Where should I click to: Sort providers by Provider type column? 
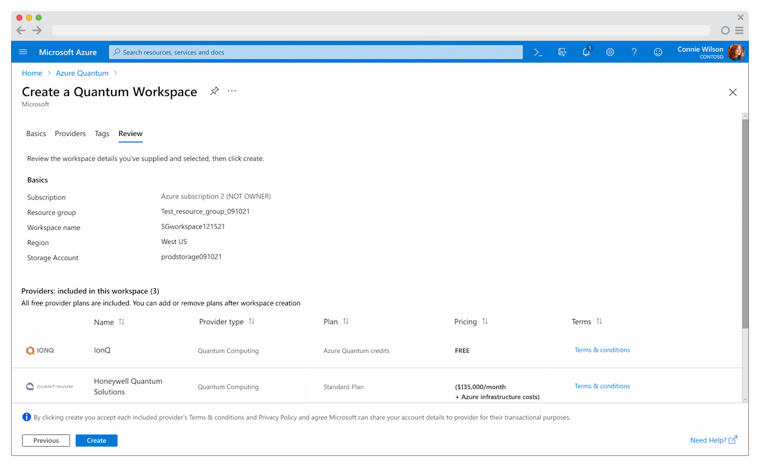click(x=251, y=321)
